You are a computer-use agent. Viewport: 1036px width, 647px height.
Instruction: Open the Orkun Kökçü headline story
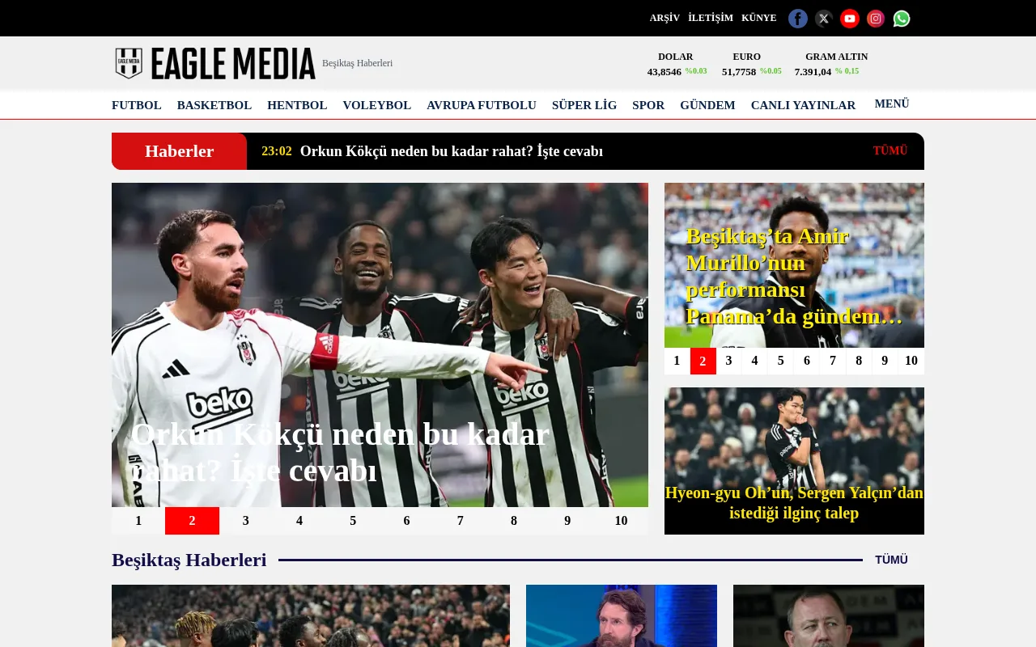[340, 450]
